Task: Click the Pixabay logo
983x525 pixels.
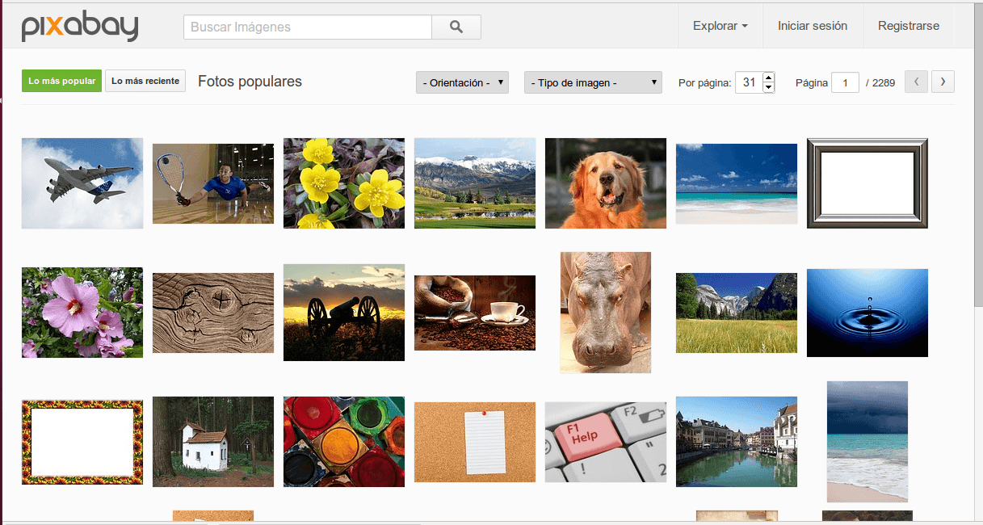Action: pos(80,27)
